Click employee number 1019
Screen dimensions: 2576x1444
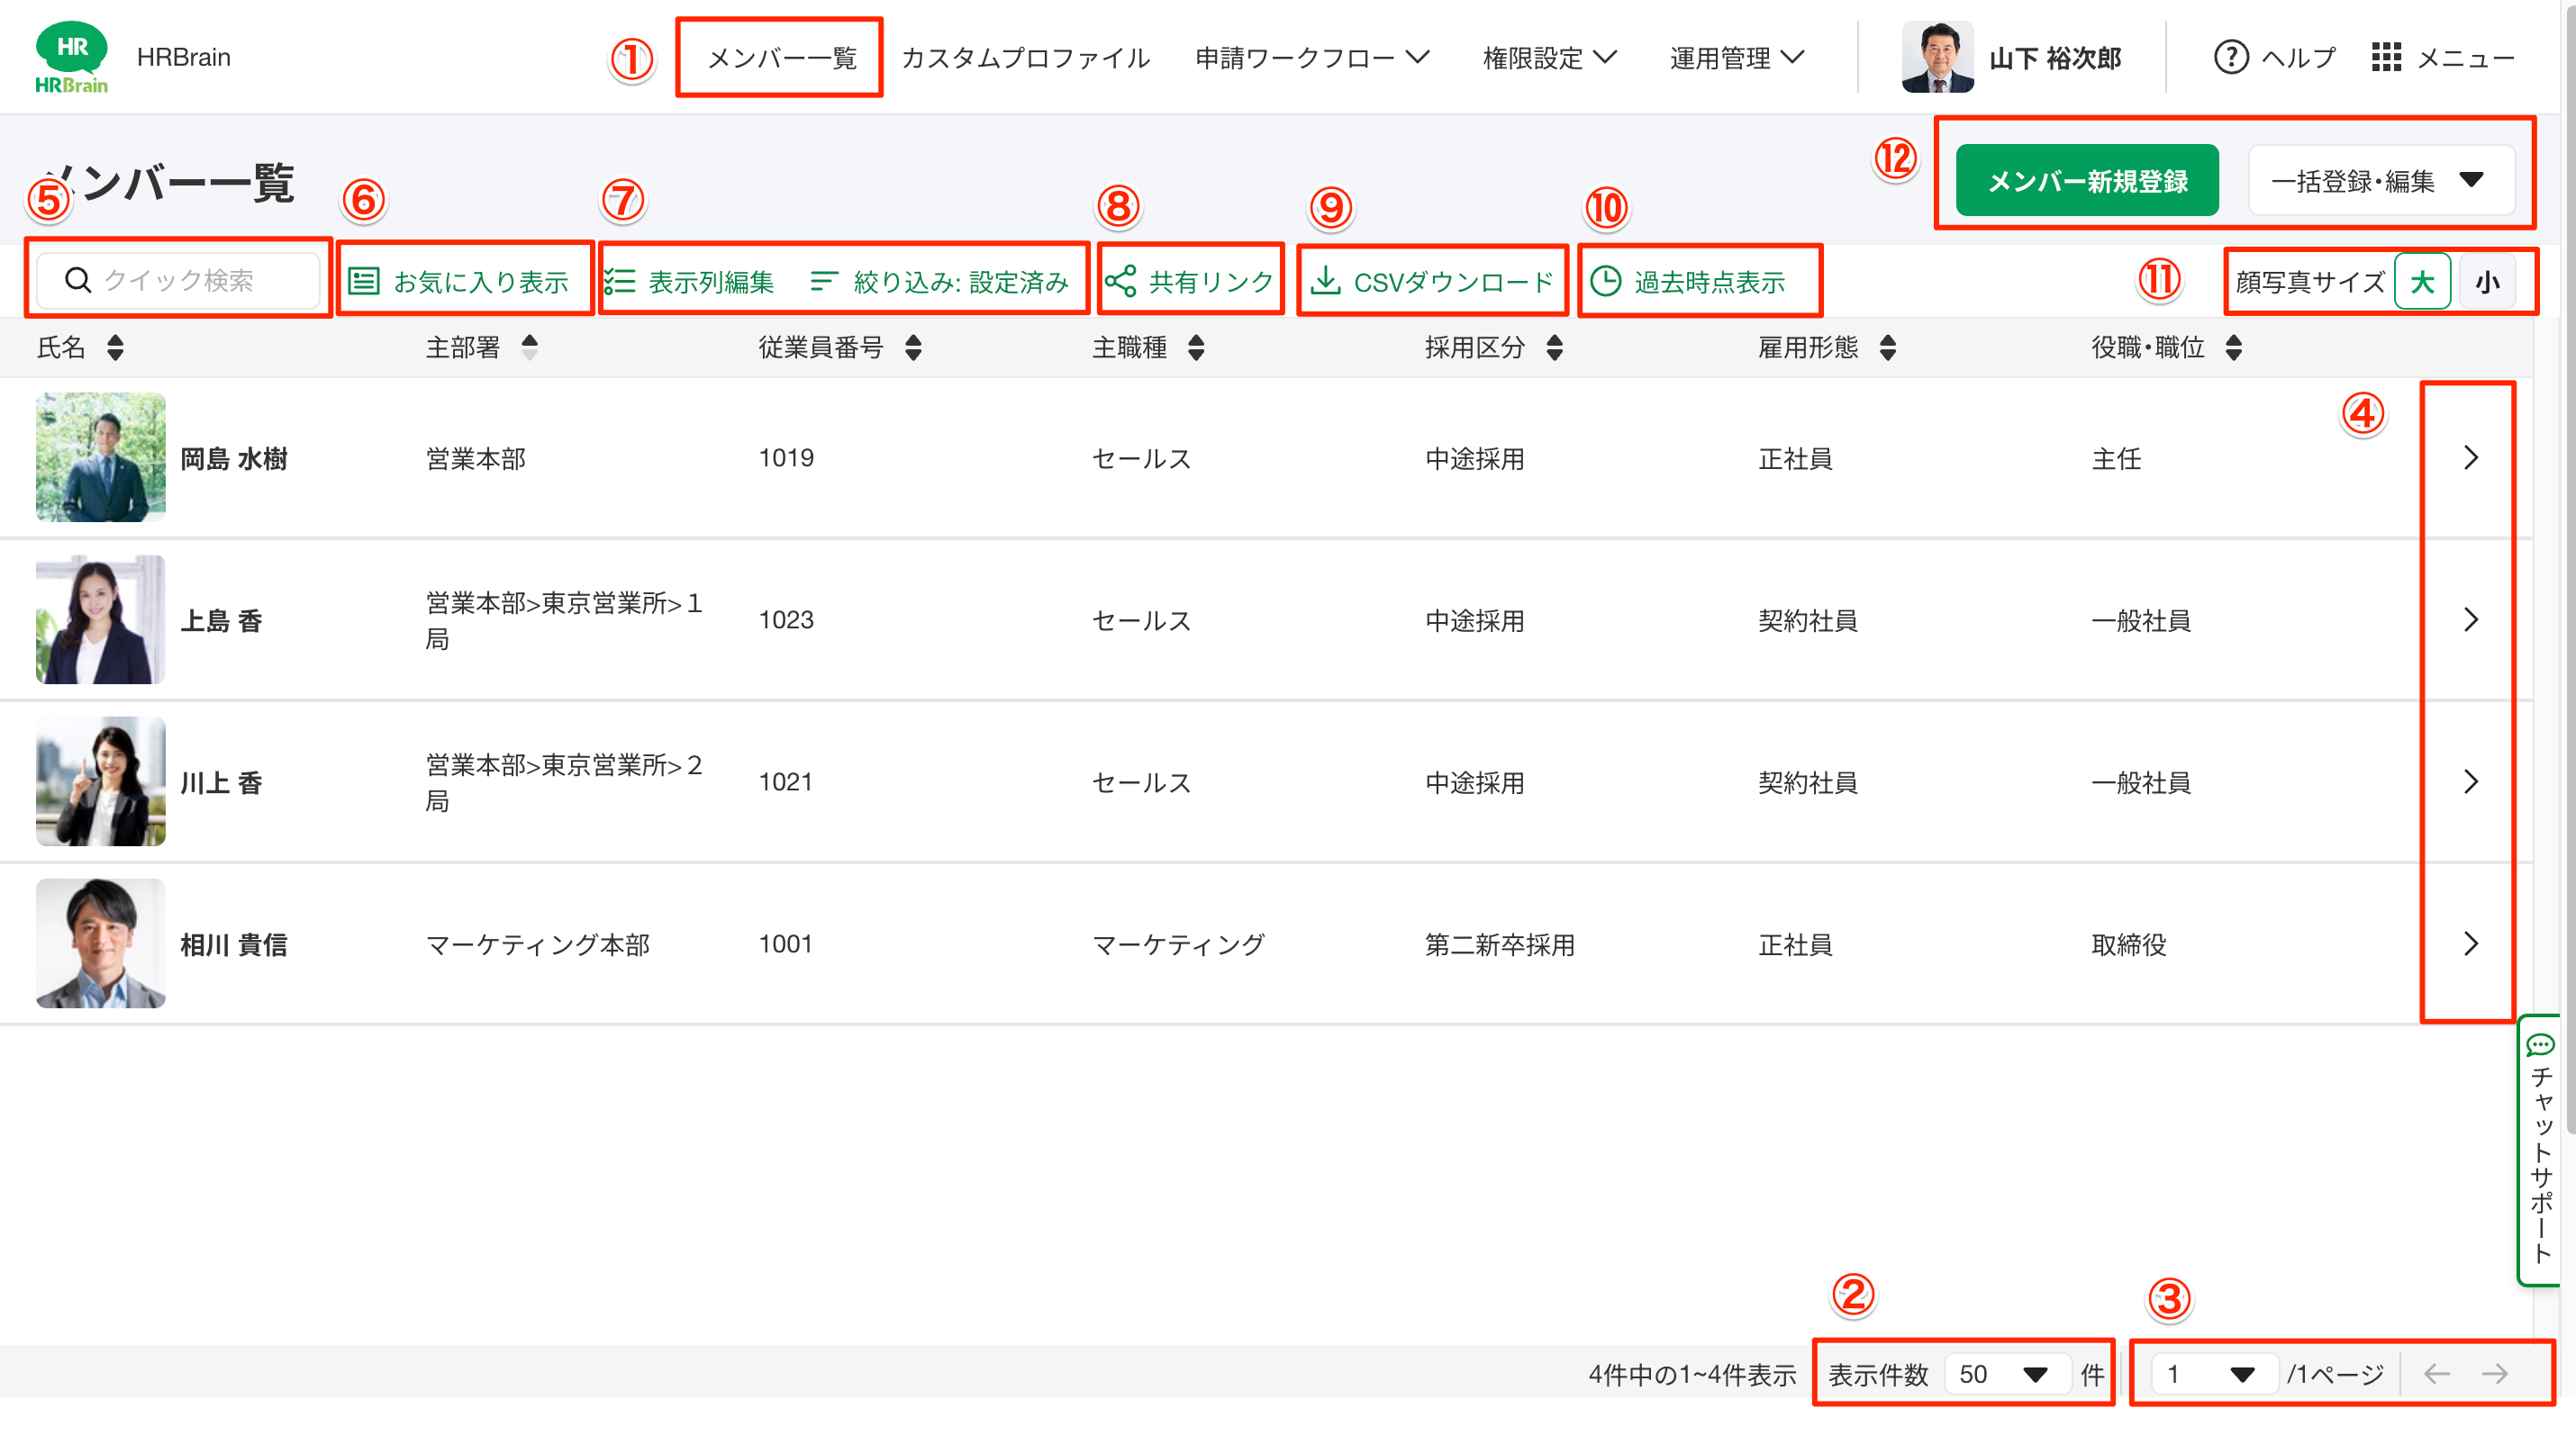pos(786,457)
